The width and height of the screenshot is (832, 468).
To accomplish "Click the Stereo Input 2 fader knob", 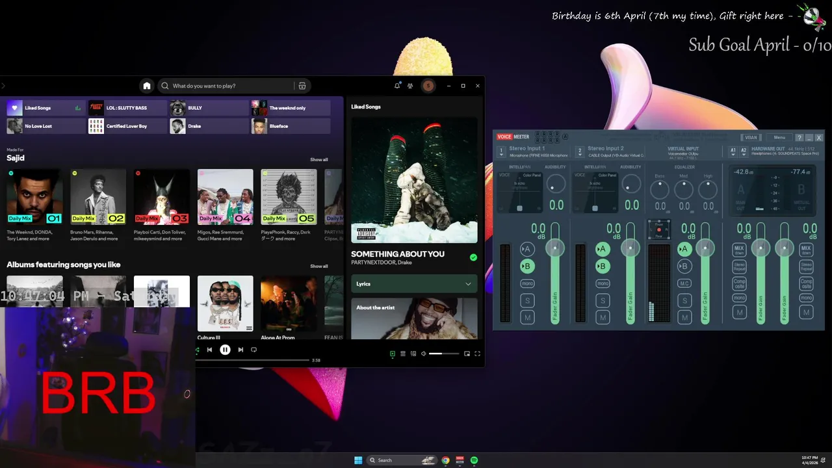I will tap(630, 248).
